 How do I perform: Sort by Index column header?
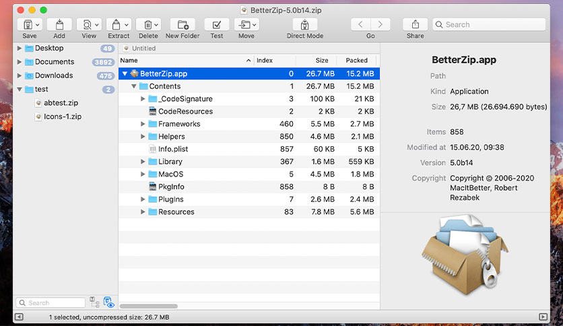click(275, 61)
